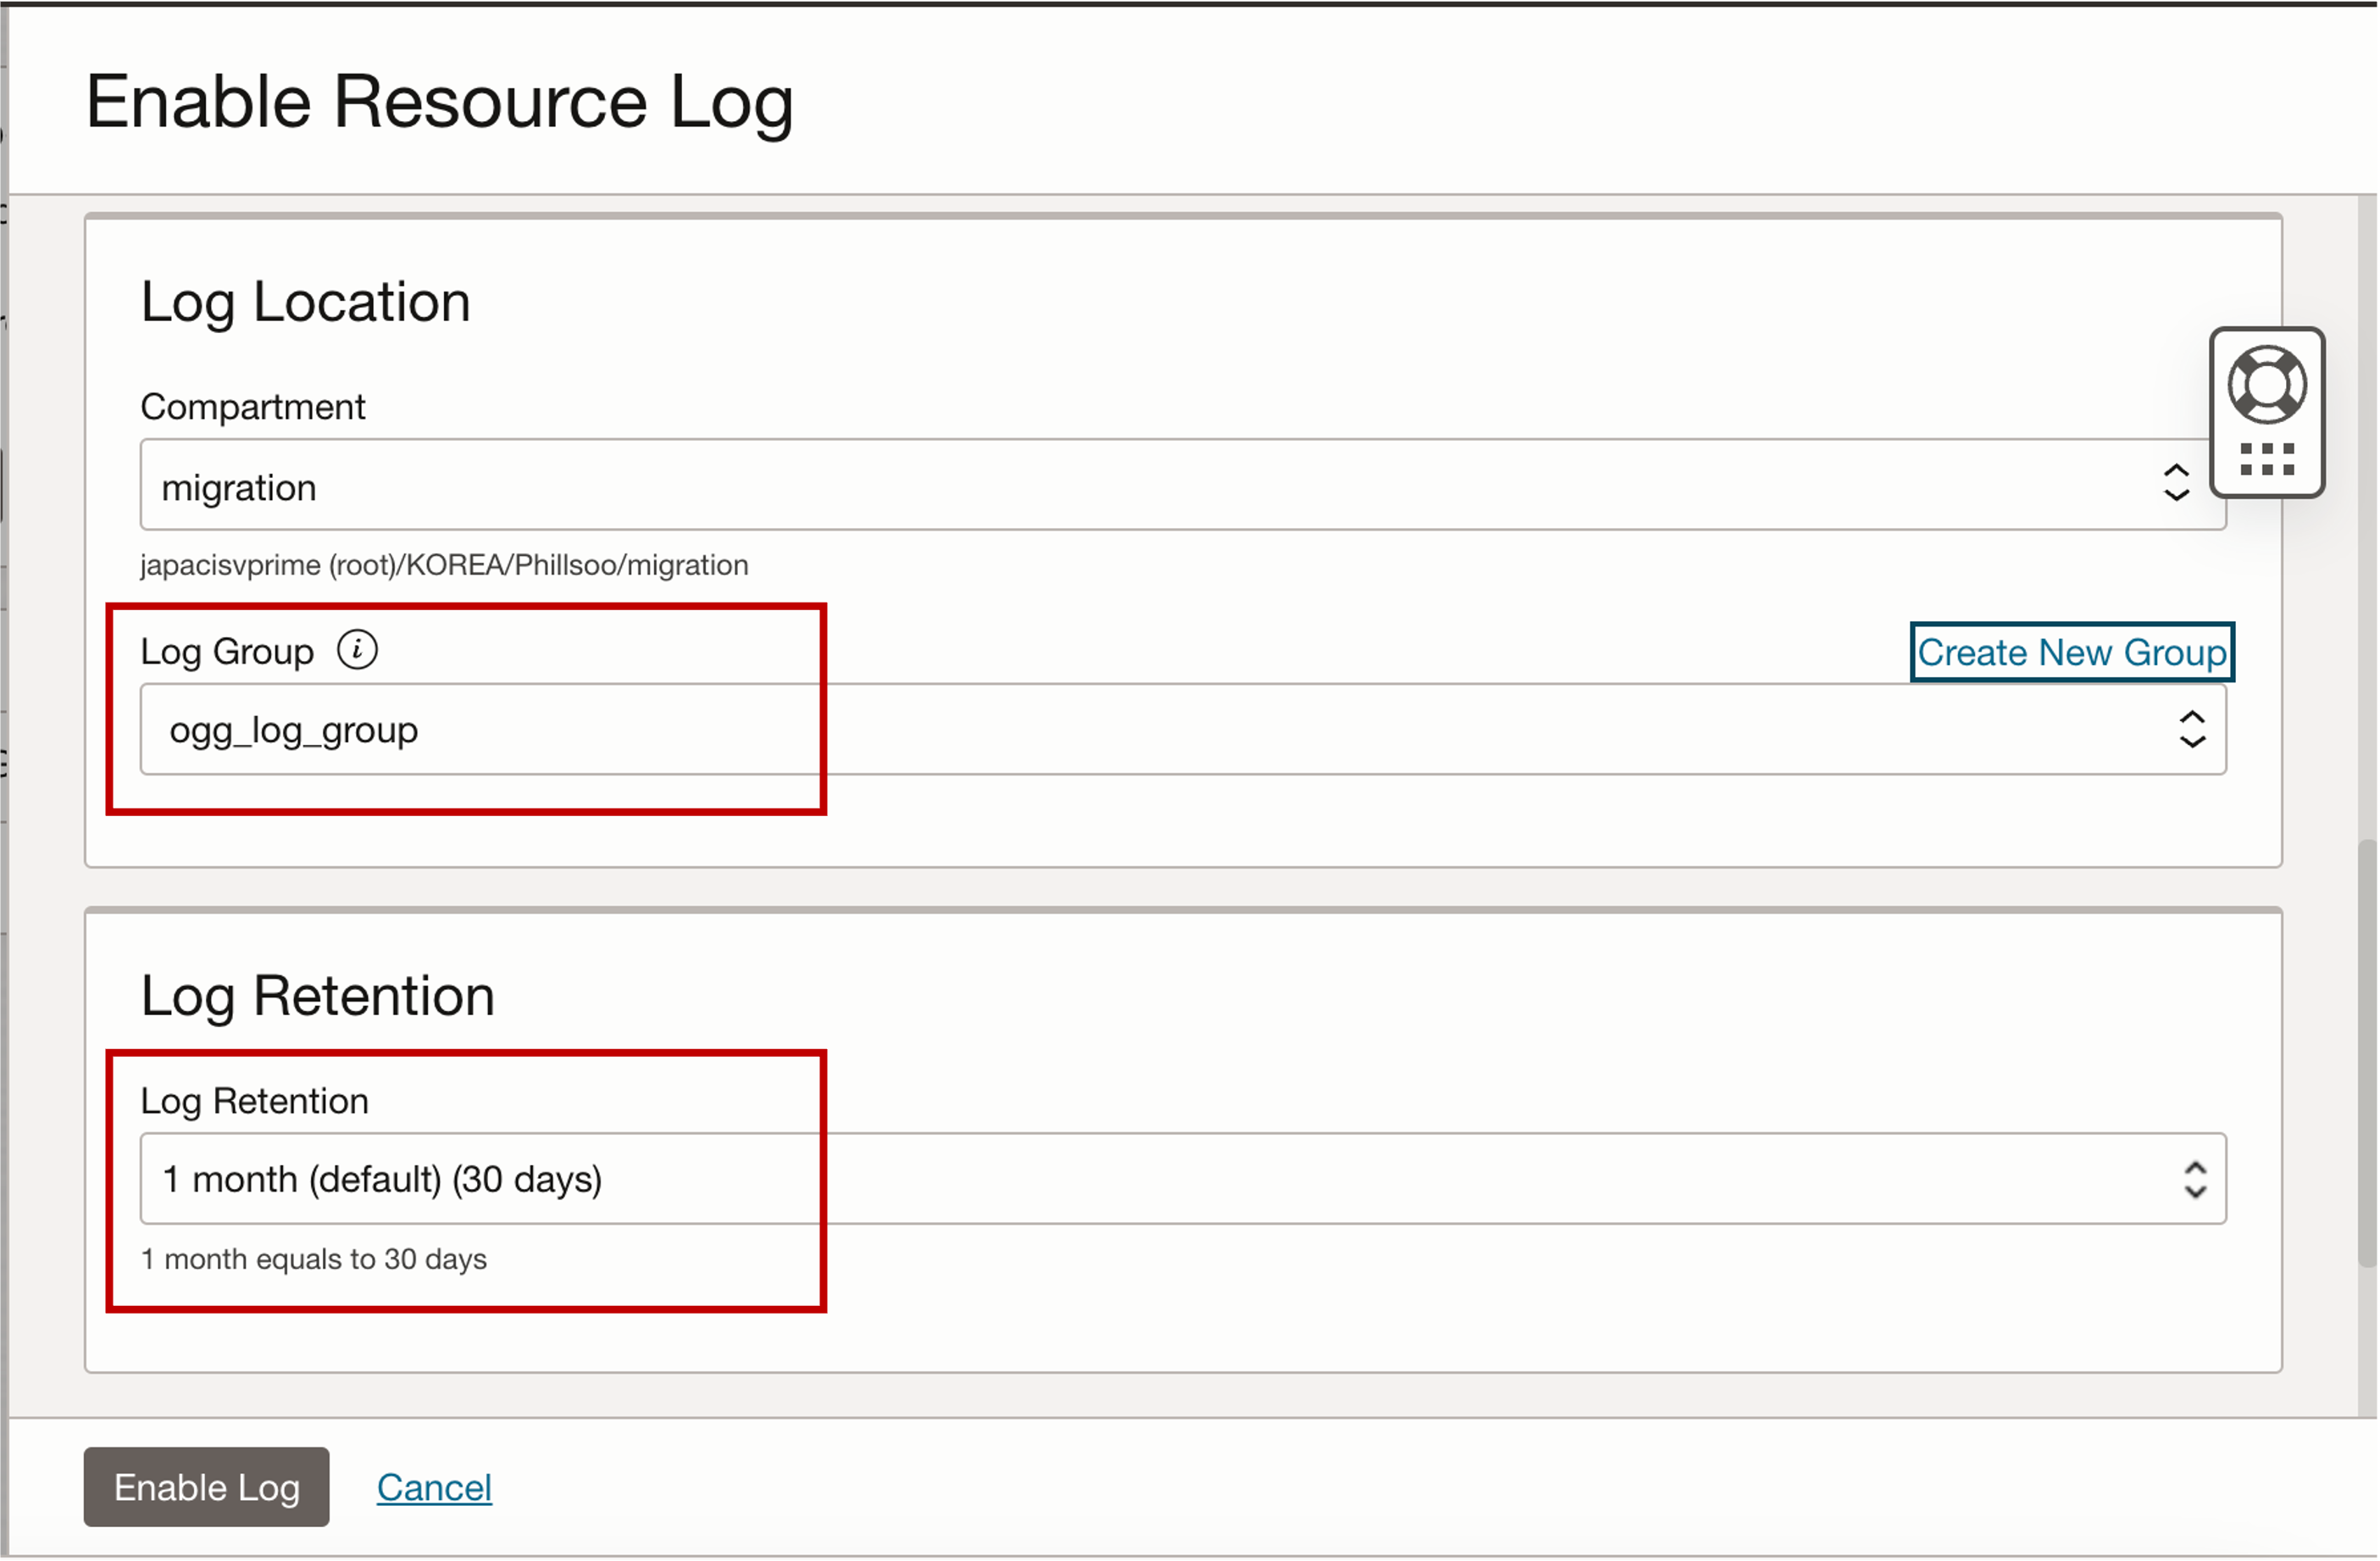The image size is (2380, 1561).
Task: Show Log Group info tooltip icon
Action: tap(357, 650)
